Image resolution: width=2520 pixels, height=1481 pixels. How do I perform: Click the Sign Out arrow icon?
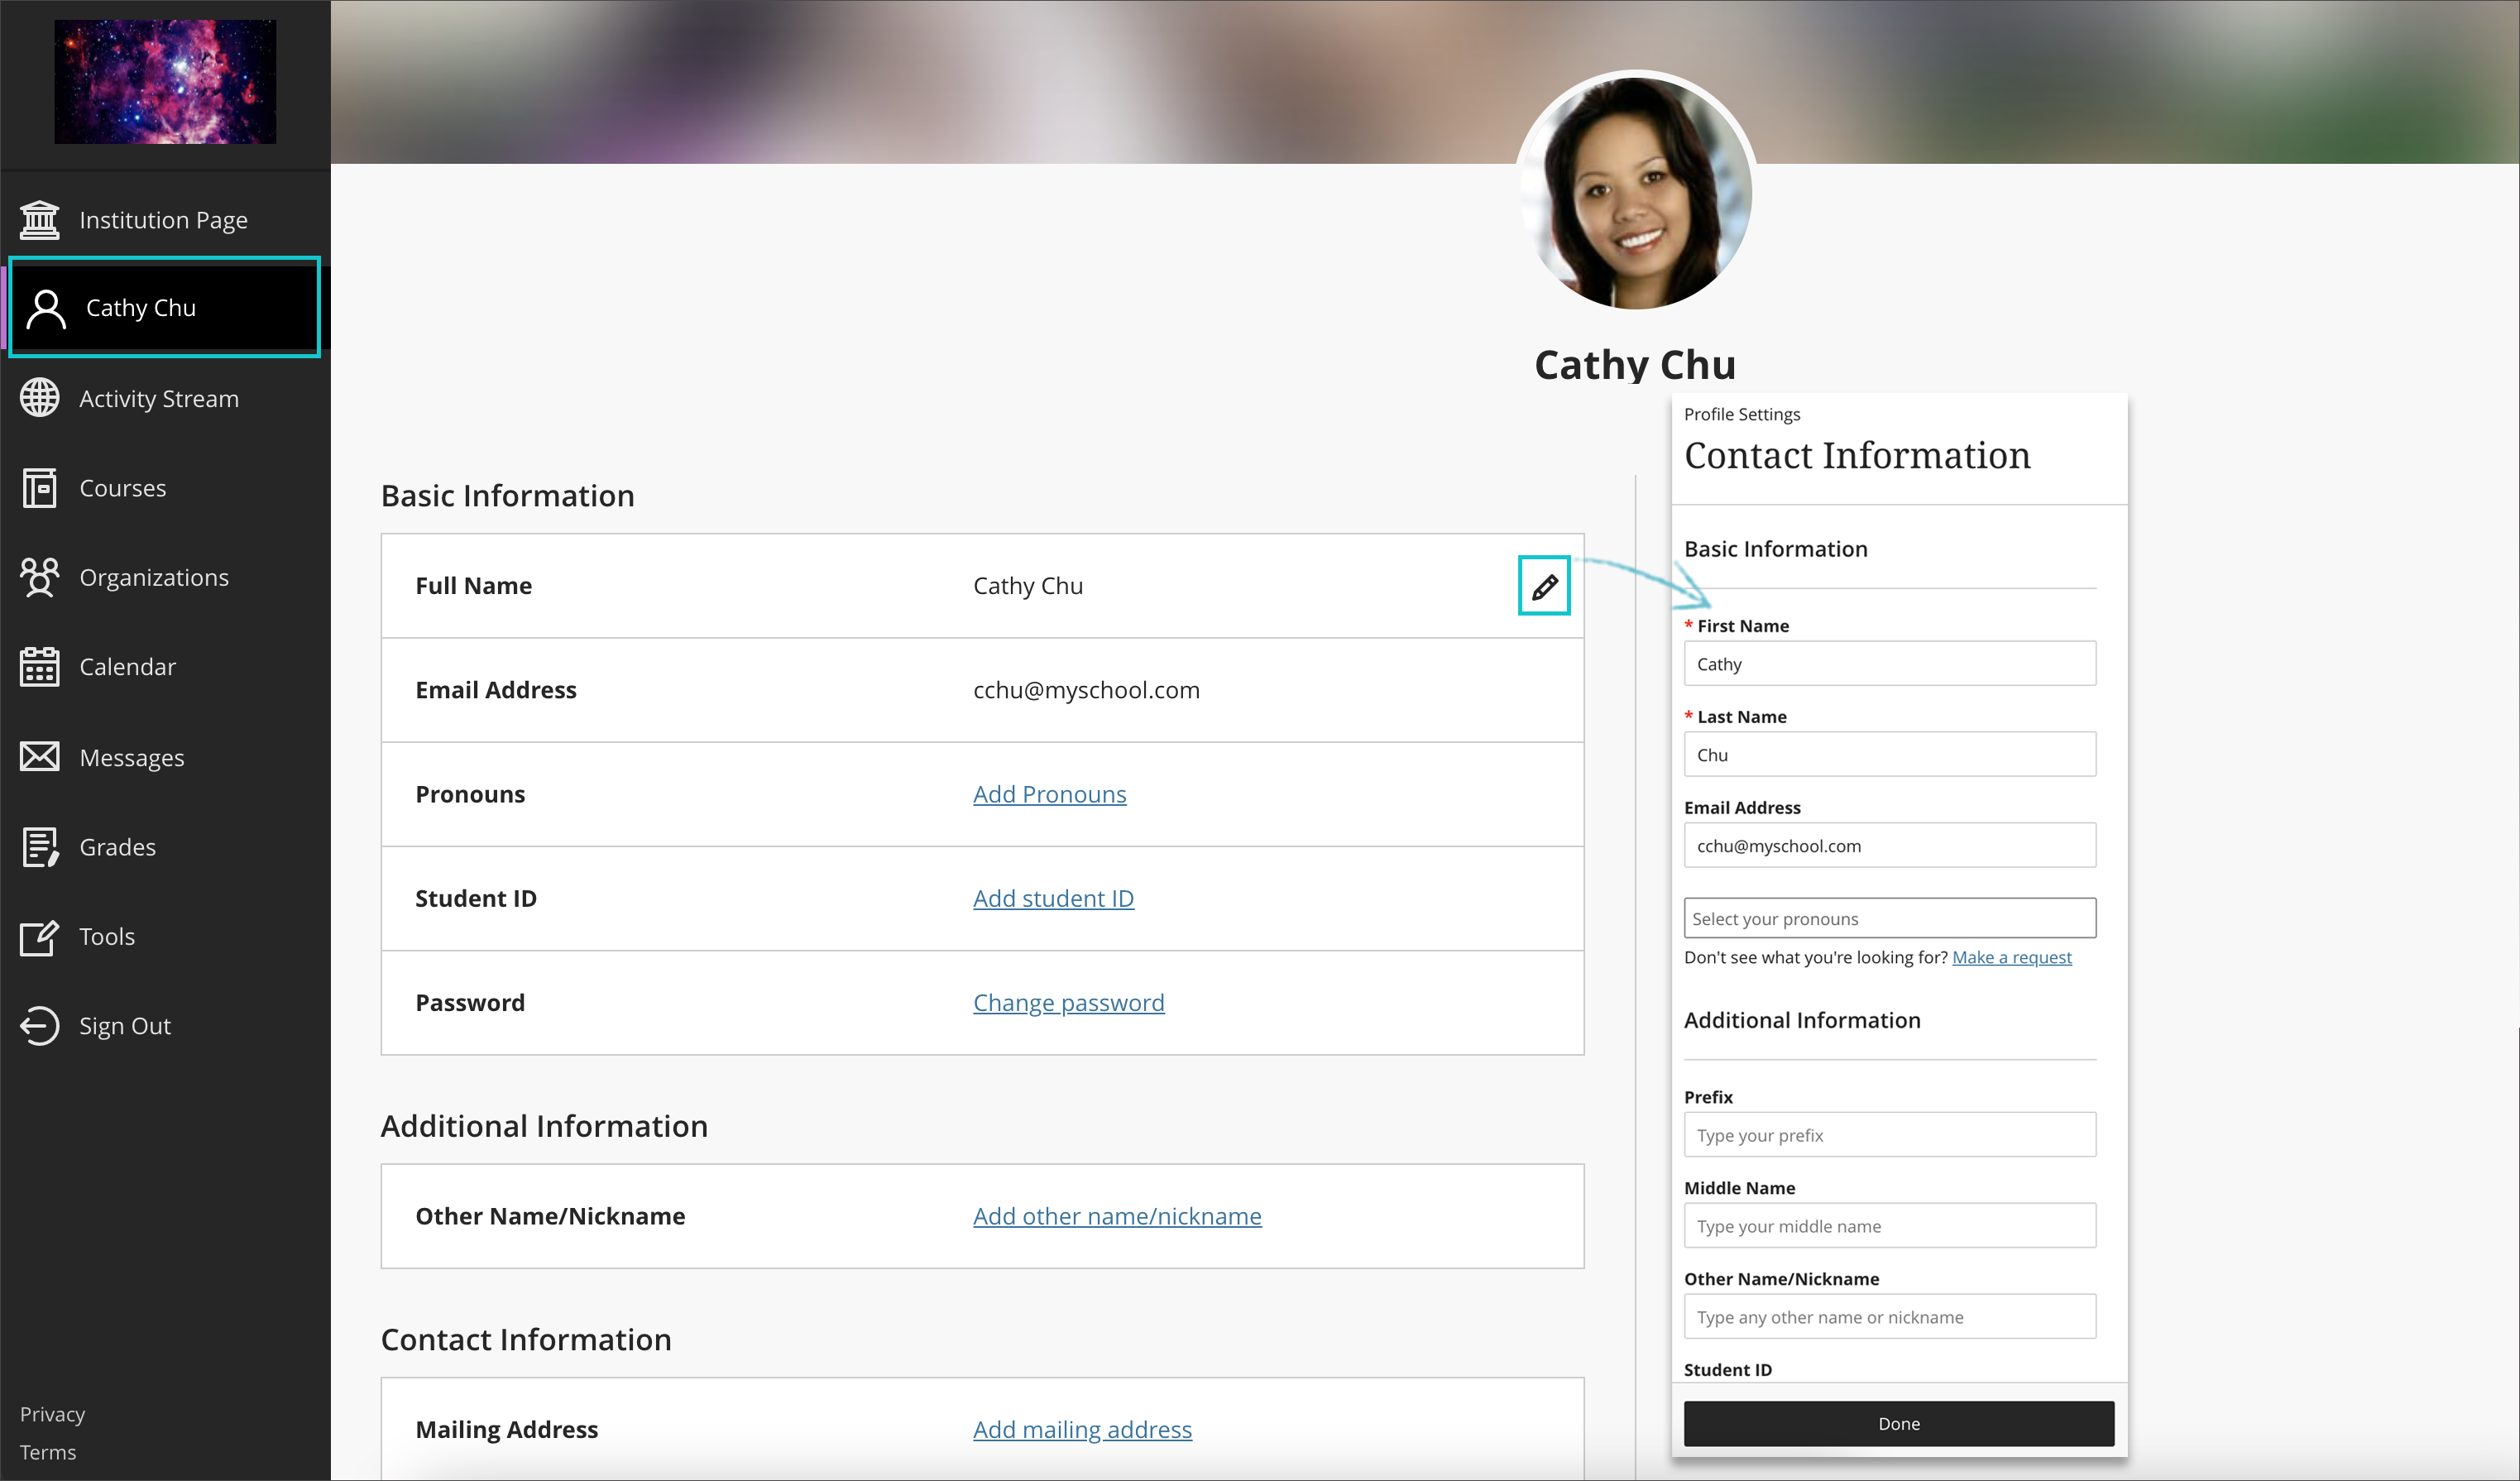[x=40, y=1026]
